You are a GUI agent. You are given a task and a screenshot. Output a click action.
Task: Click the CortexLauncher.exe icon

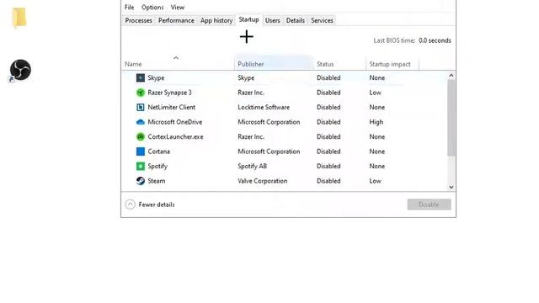point(141,137)
